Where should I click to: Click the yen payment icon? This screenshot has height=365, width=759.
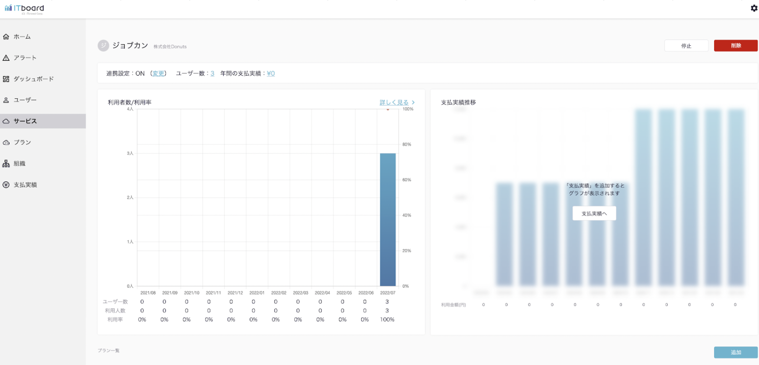tap(6, 185)
